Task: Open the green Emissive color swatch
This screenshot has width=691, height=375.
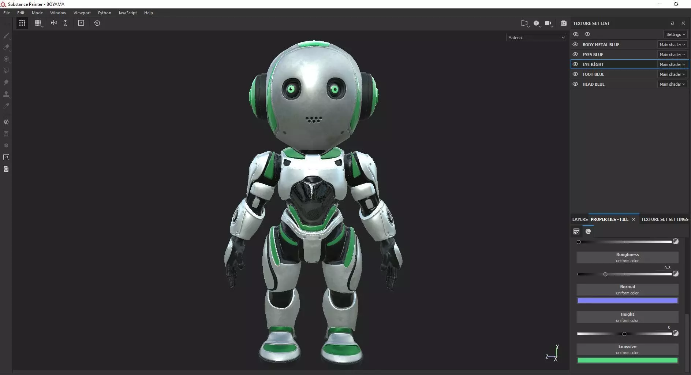Action: [627, 360]
